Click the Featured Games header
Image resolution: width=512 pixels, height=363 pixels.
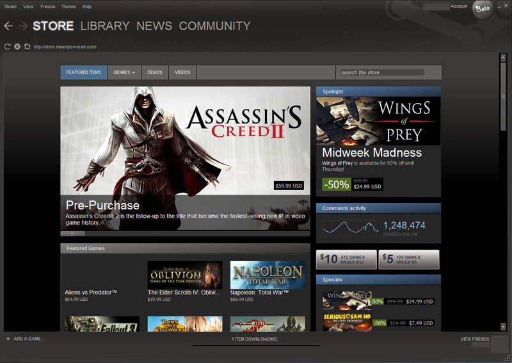click(185, 248)
